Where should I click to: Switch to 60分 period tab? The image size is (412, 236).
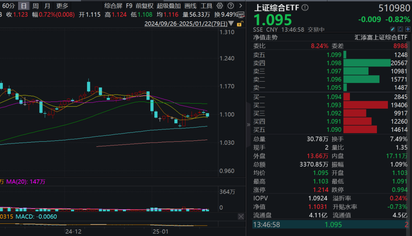(8, 6)
